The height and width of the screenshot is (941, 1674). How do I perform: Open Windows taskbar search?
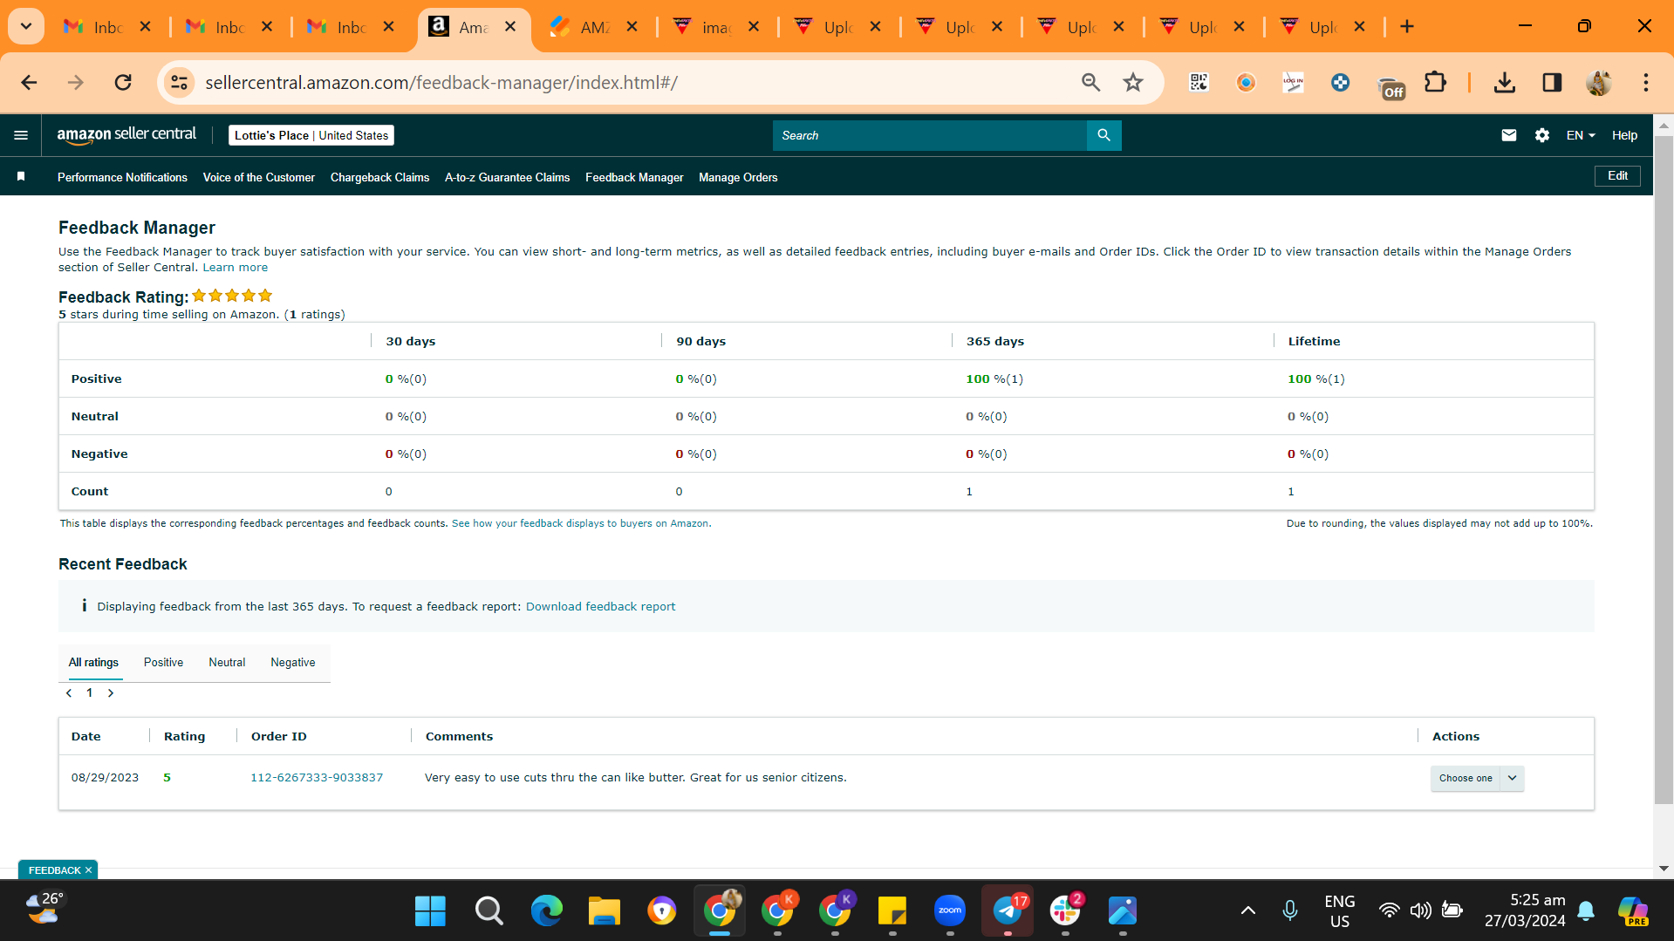click(489, 911)
